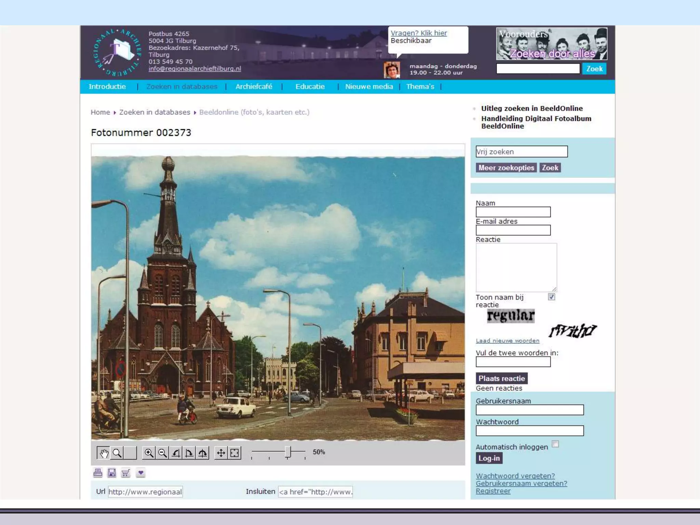Image resolution: width=700 pixels, height=525 pixels.
Task: Add the photo to the shopping cart
Action: tap(126, 473)
